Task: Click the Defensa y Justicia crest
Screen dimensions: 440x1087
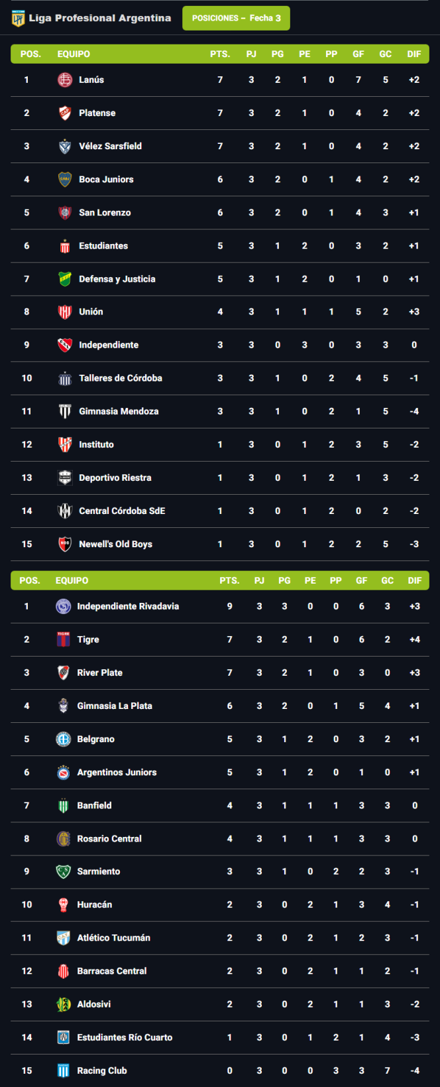Action: [x=65, y=279]
